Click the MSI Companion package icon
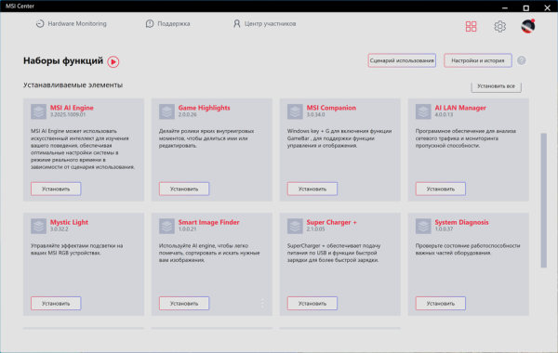 (295, 111)
